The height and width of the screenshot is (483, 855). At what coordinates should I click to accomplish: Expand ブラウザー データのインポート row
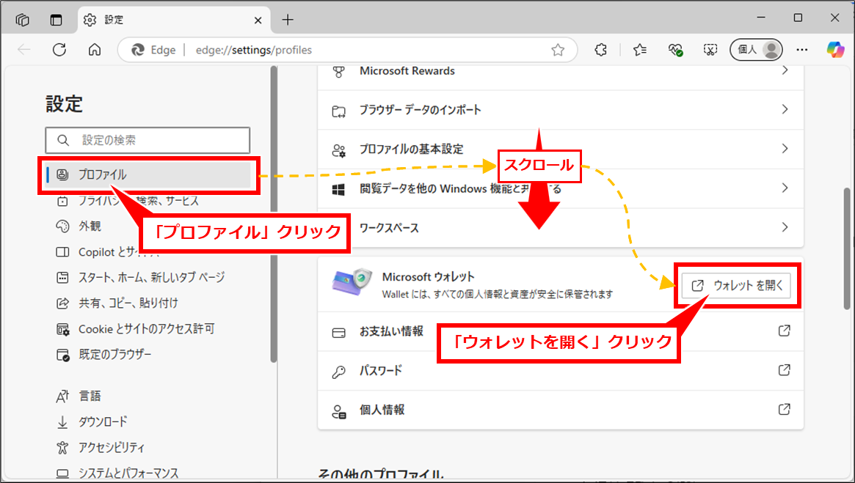[x=784, y=110]
